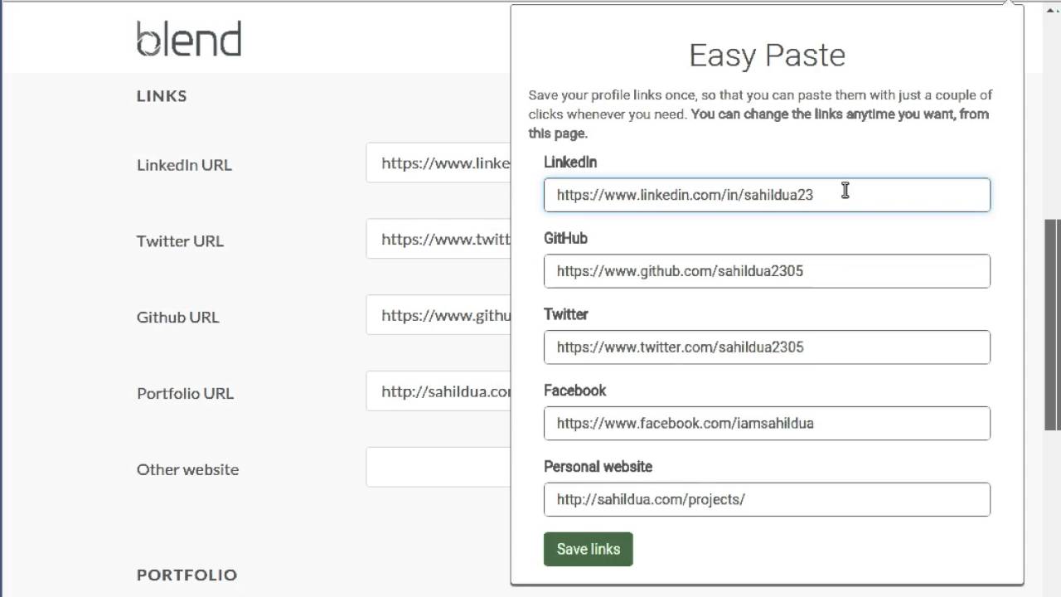This screenshot has width=1061, height=597.
Task: Click the 'LinkedIn' label in popup
Action: tap(570, 162)
